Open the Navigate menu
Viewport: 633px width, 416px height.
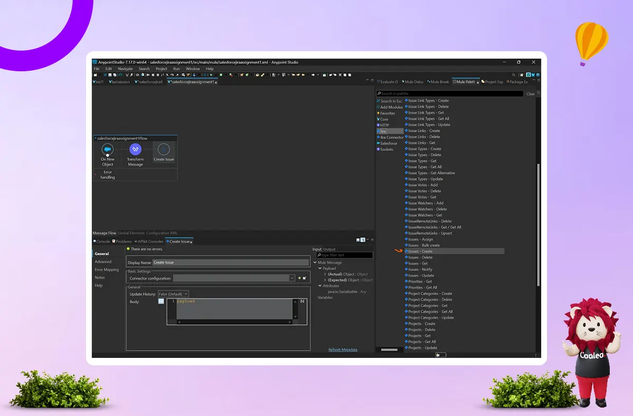(x=125, y=69)
